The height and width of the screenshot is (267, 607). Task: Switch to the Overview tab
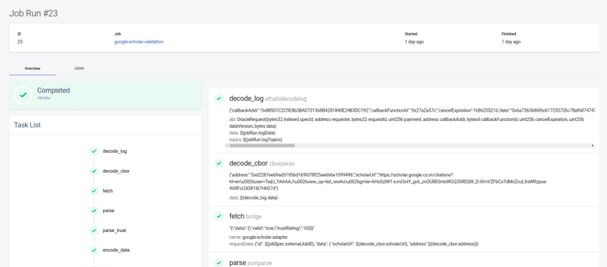point(32,69)
